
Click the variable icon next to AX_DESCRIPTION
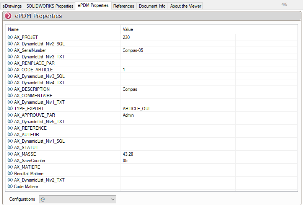click(x=10, y=89)
